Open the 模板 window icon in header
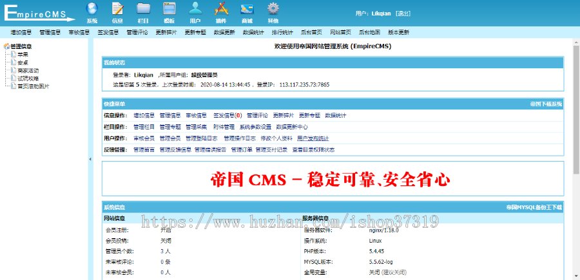The image size is (580, 280). (169, 8)
